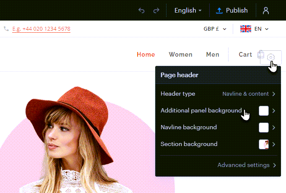Click the UK flag icon

245,29
